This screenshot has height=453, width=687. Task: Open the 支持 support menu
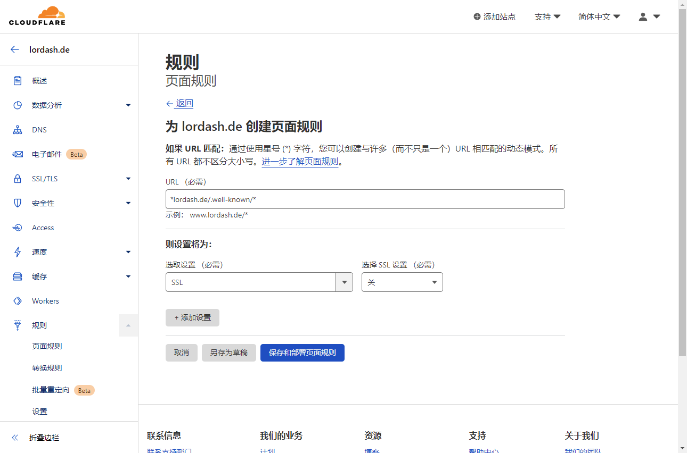[547, 16]
